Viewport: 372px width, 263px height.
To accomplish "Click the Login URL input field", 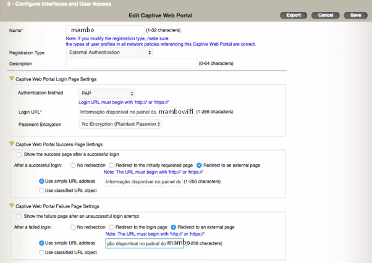I will pyautogui.click(x=136, y=112).
